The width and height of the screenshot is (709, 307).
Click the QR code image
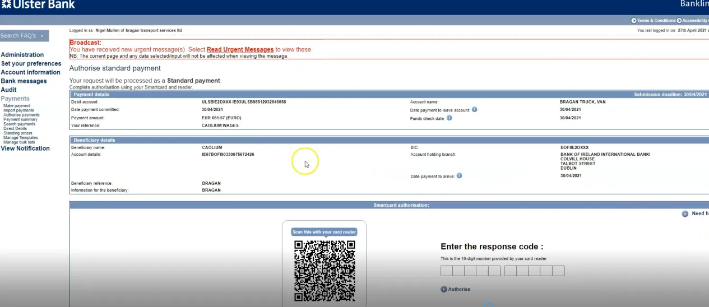(325, 271)
